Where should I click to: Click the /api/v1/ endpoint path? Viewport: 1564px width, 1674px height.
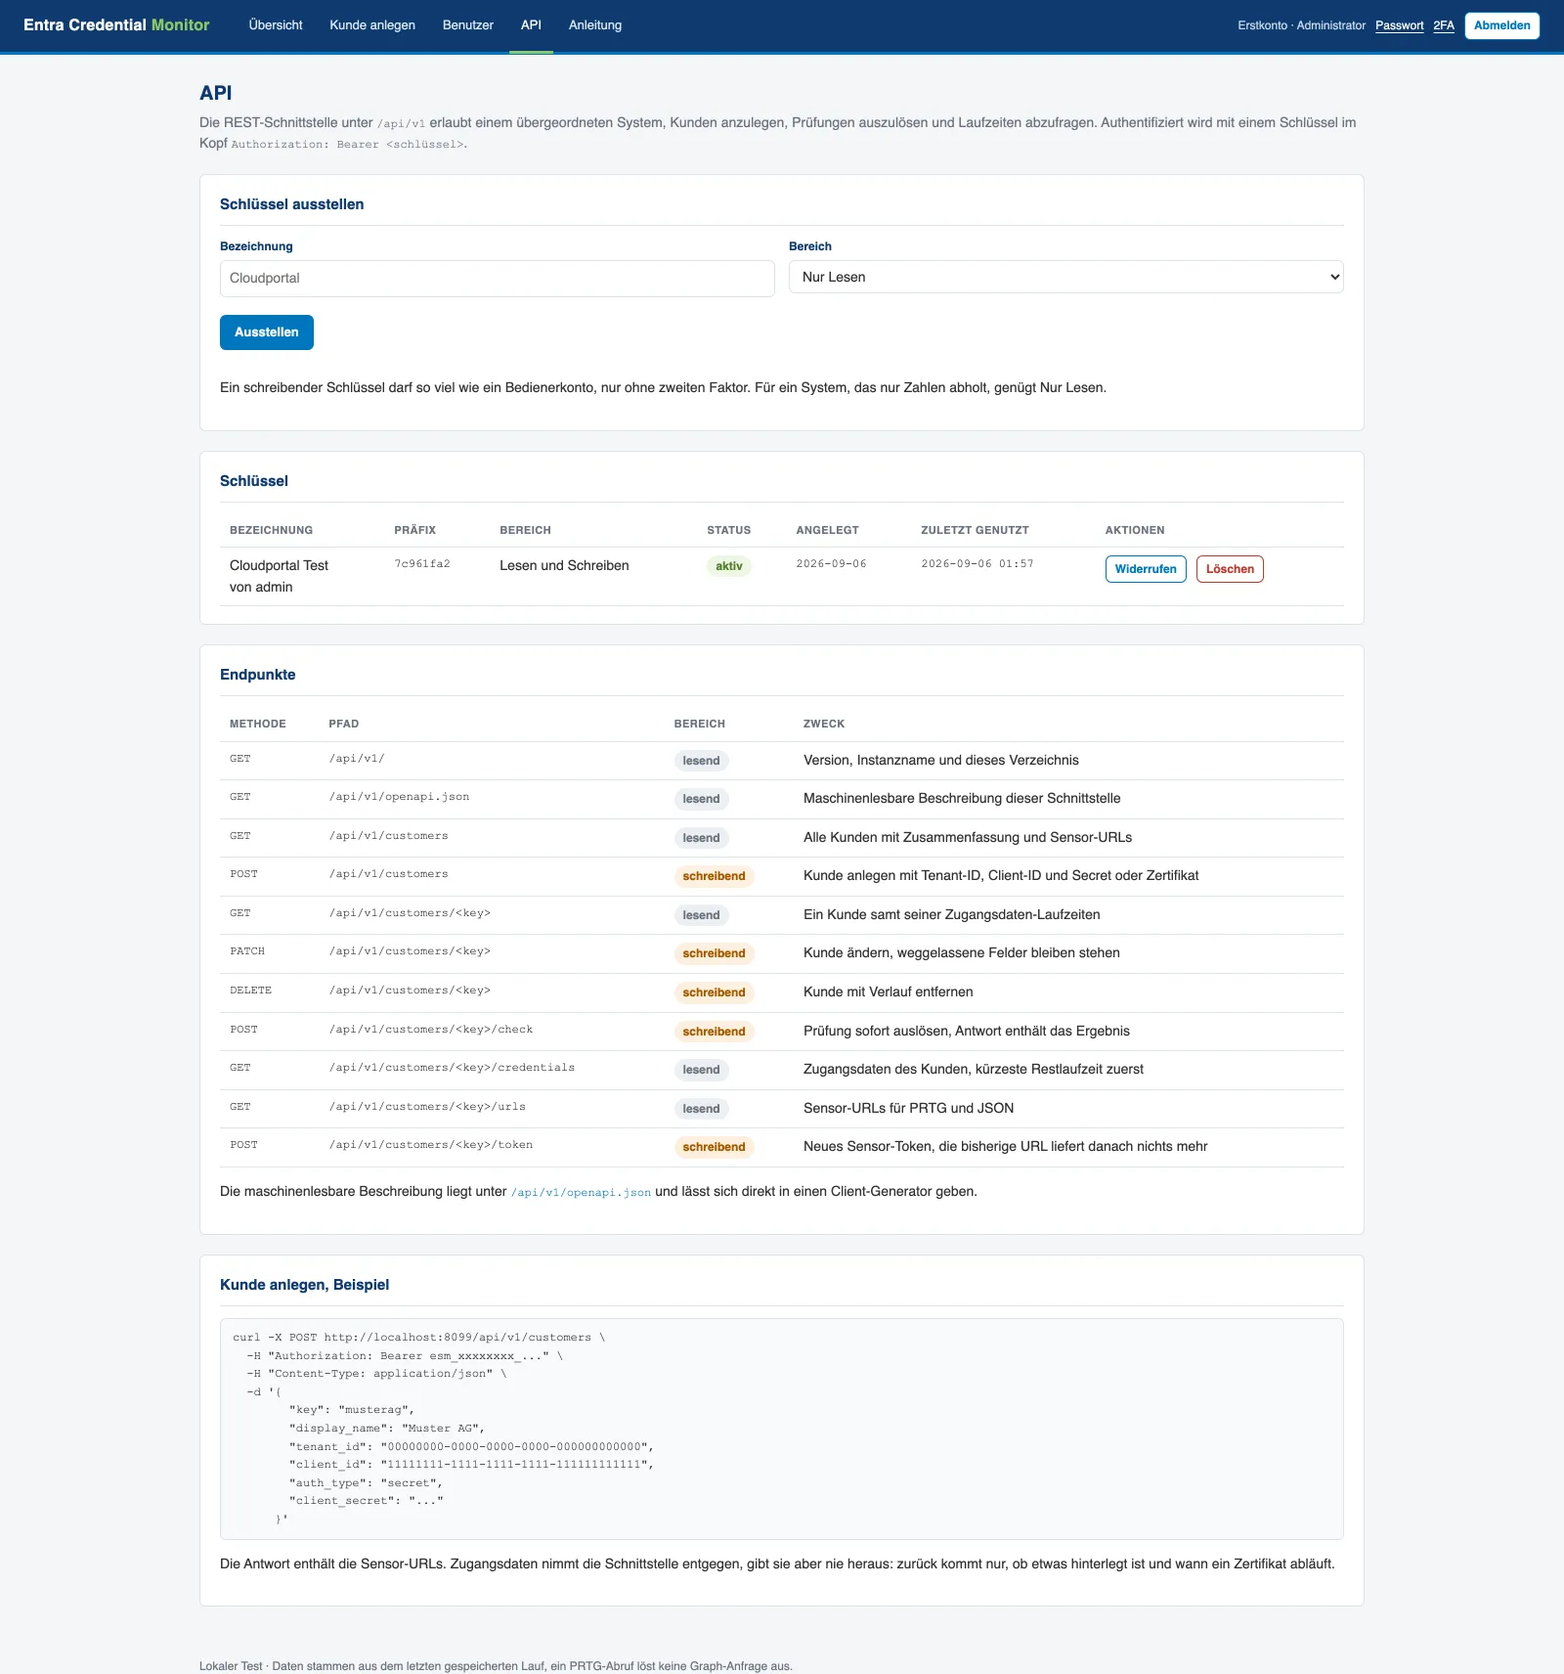pos(357,759)
